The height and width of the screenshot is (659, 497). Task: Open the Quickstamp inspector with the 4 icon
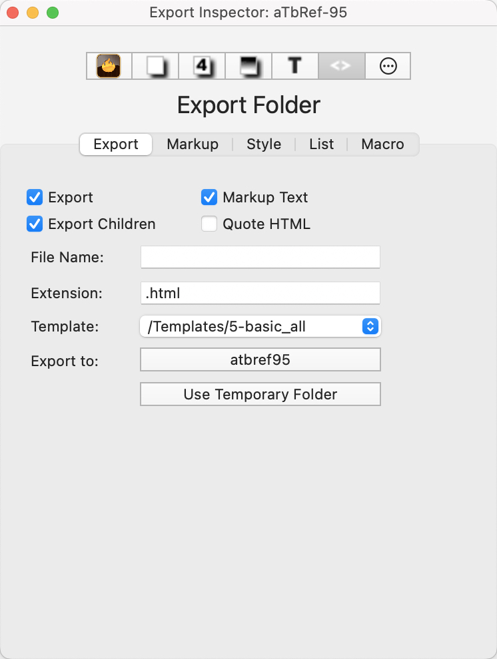pyautogui.click(x=201, y=66)
